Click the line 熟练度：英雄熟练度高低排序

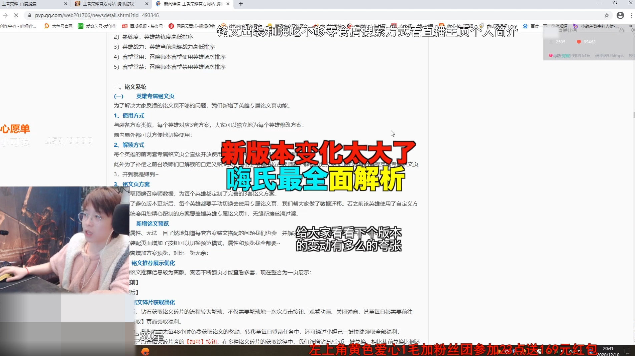(x=153, y=37)
